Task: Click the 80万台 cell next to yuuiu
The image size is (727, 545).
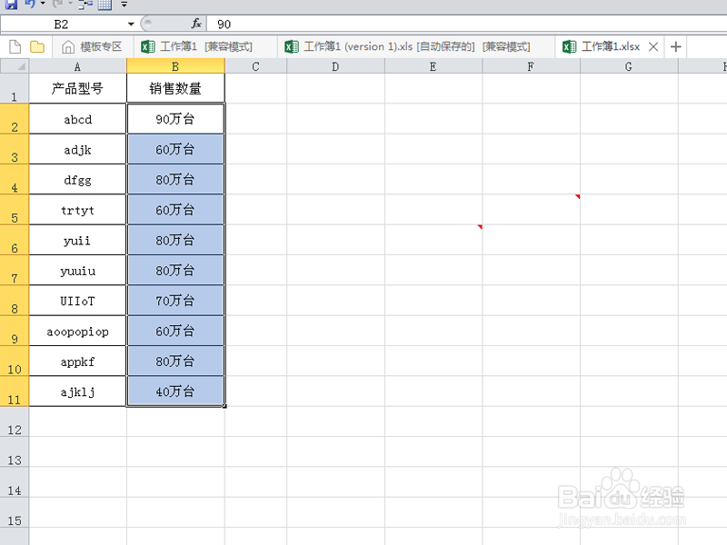Action: [x=175, y=270]
